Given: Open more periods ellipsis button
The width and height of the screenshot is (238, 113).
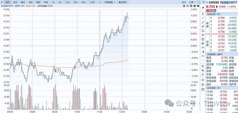Looking at the screenshot, I should (100, 2).
